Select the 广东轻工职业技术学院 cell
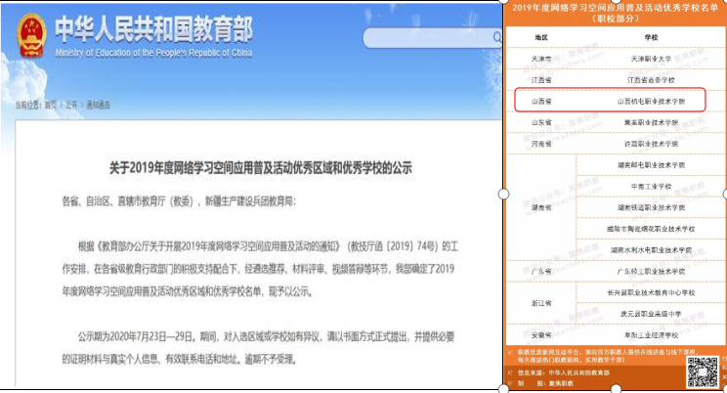Viewport: 727px width, 393px height. point(651,272)
